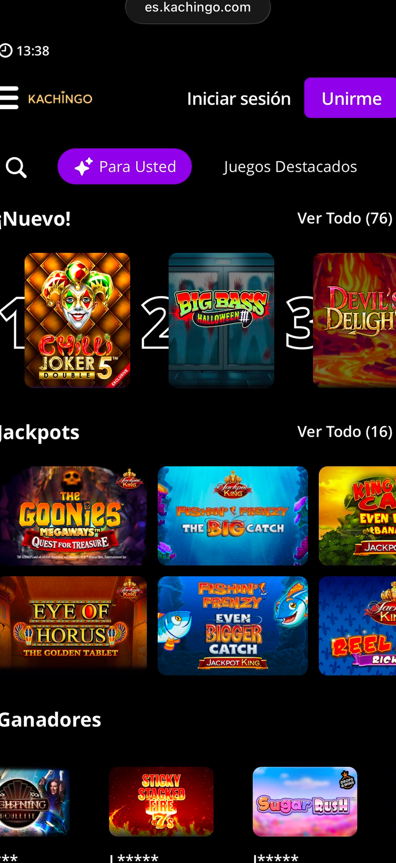Open Big Bass Halloween 3 game
The image size is (396, 863).
[x=222, y=320]
